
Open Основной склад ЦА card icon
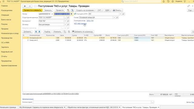coord(117,18)
